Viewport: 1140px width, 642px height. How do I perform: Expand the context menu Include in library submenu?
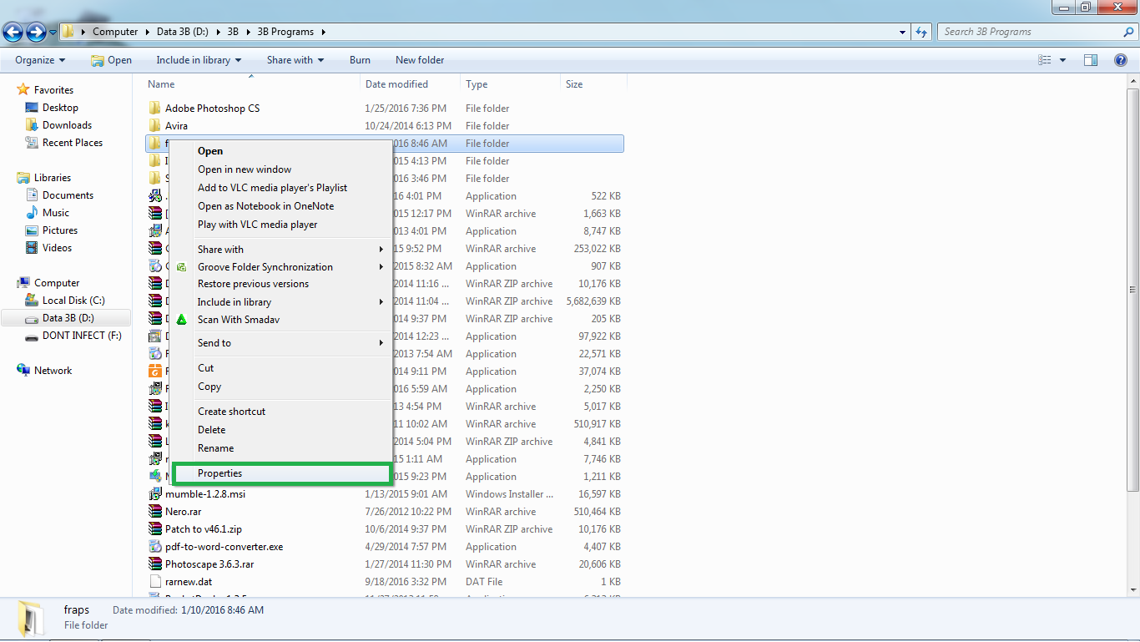coord(282,302)
